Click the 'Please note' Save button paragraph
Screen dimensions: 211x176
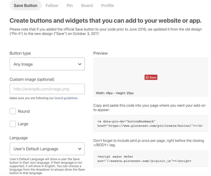[106, 31]
